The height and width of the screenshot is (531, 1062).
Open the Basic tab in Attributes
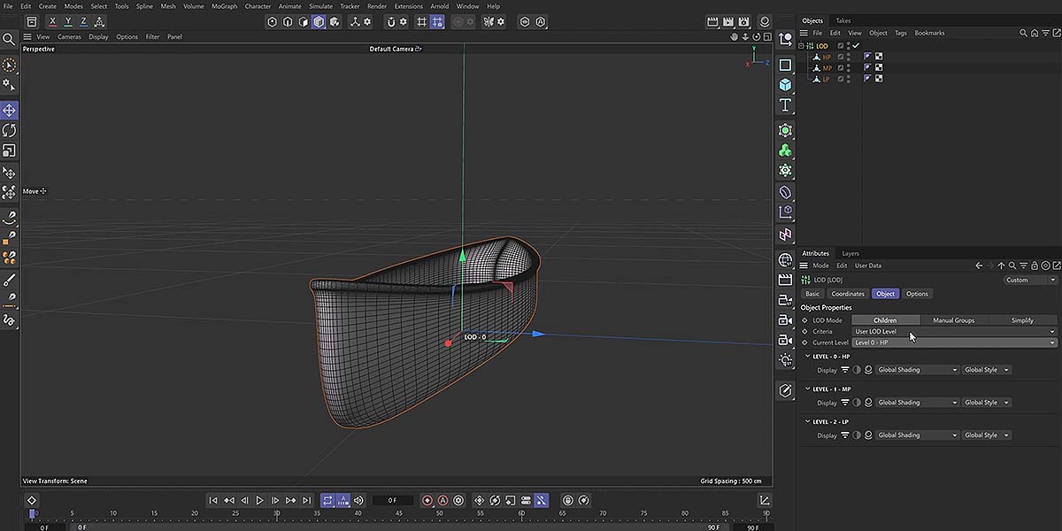pyautogui.click(x=812, y=294)
